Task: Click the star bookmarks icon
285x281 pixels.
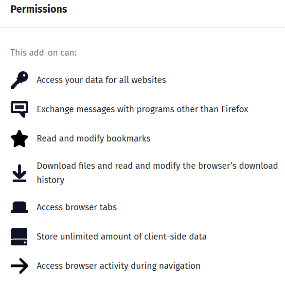Action: click(x=19, y=139)
